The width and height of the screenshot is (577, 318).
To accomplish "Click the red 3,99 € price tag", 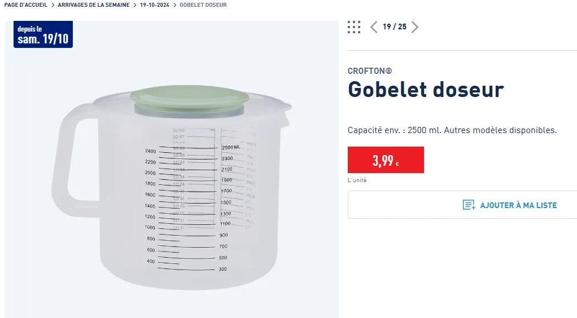I will tap(386, 160).
